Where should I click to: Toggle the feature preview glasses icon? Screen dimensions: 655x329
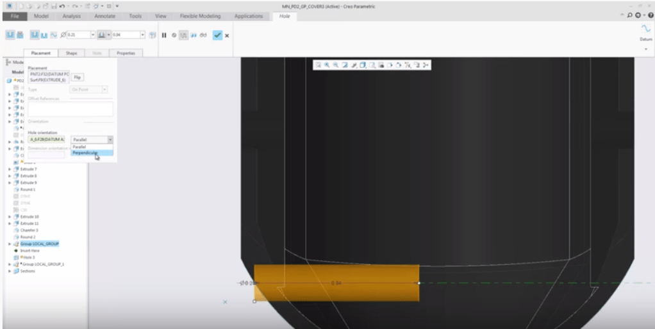point(203,35)
